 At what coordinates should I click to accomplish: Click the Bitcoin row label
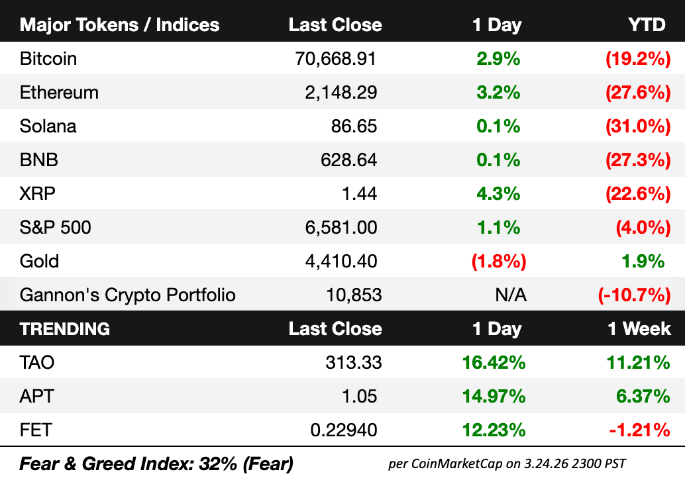pyautogui.click(x=48, y=59)
